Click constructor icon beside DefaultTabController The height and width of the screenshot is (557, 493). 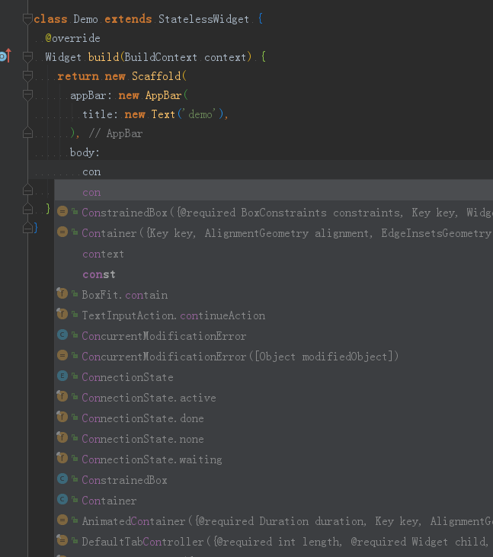[x=62, y=540]
